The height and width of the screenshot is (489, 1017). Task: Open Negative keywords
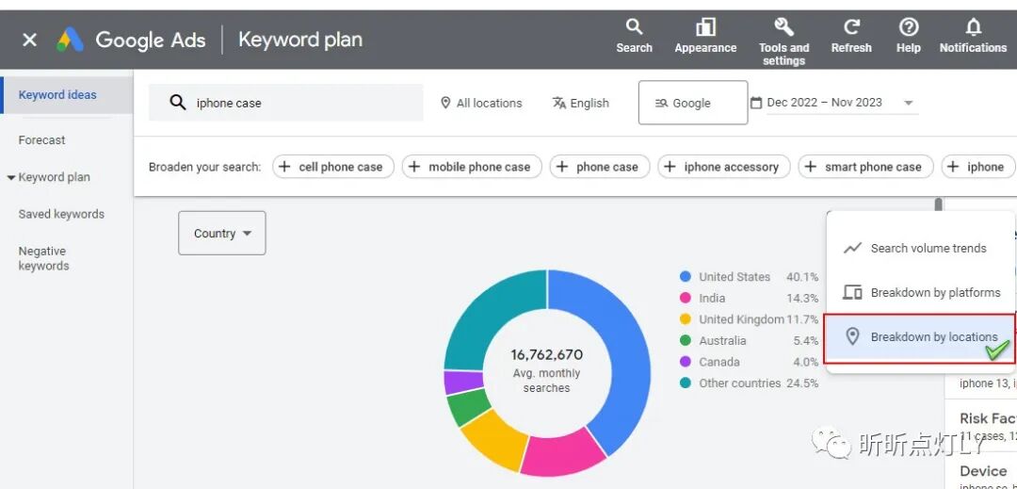pos(43,258)
